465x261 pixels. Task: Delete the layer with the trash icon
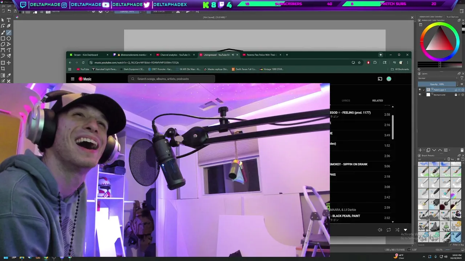point(462,150)
